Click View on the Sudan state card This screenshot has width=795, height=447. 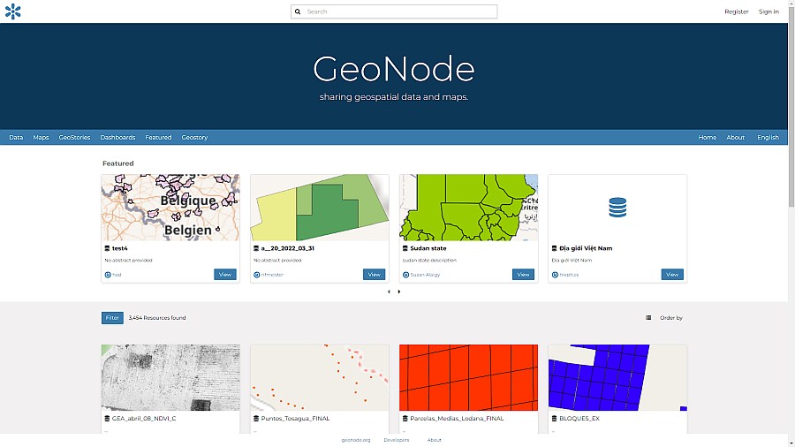(523, 275)
